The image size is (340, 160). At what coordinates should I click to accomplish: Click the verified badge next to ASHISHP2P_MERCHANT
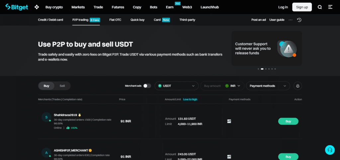click(90, 150)
